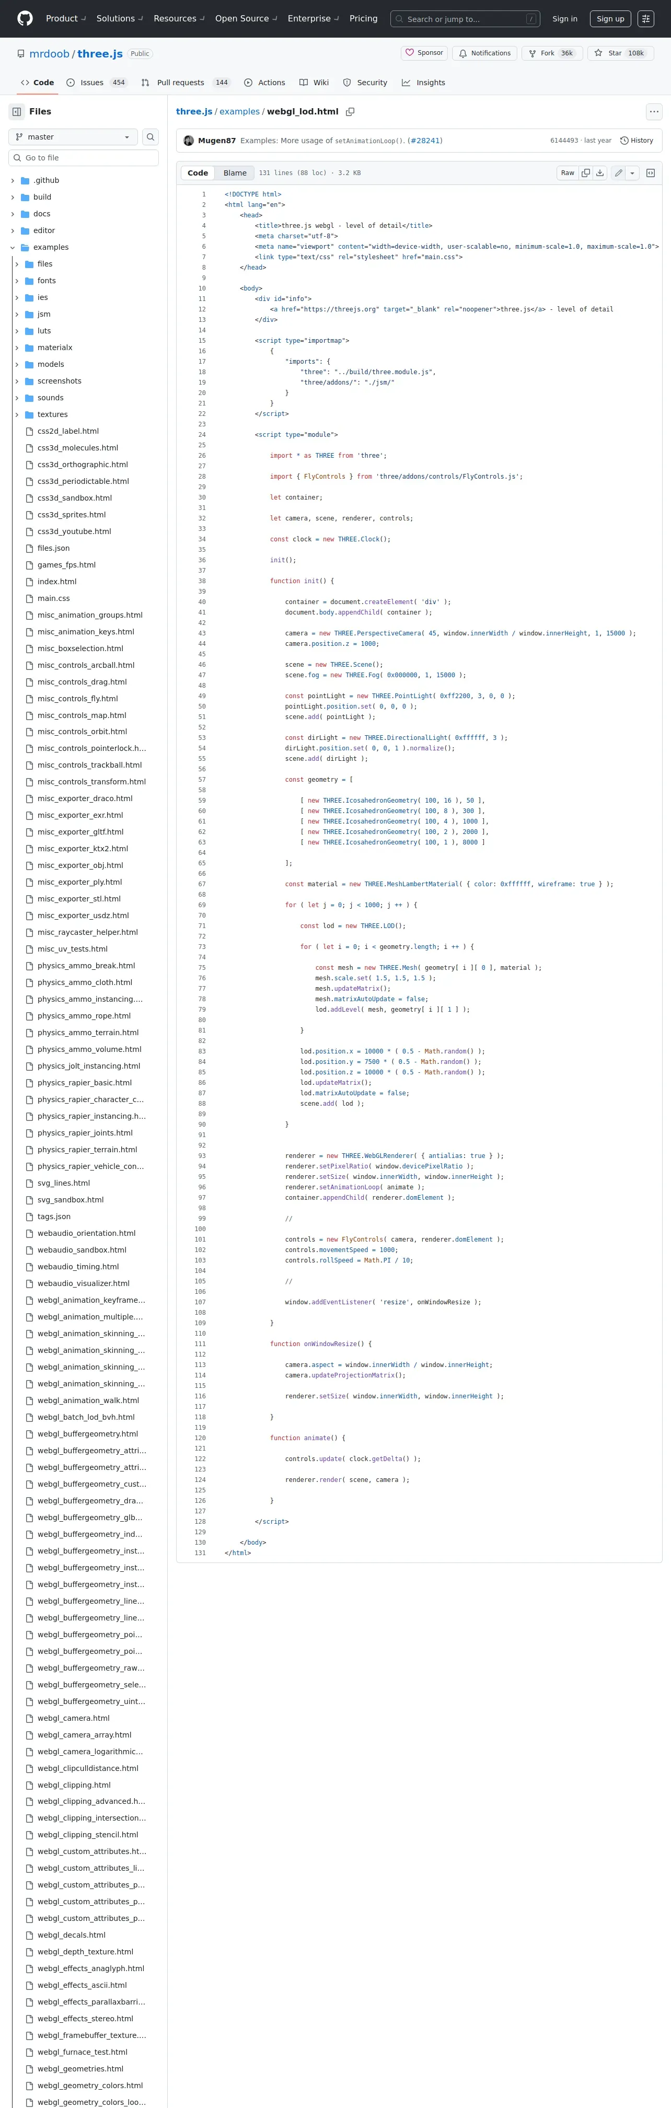The height and width of the screenshot is (2108, 671).
Task: Open the Notifications bell button
Action: (484, 53)
